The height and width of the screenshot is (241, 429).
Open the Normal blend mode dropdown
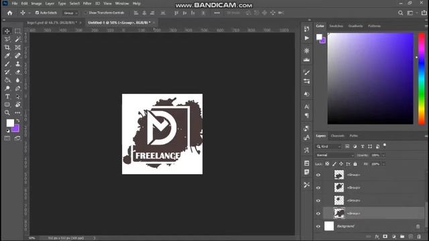pyautogui.click(x=335, y=155)
